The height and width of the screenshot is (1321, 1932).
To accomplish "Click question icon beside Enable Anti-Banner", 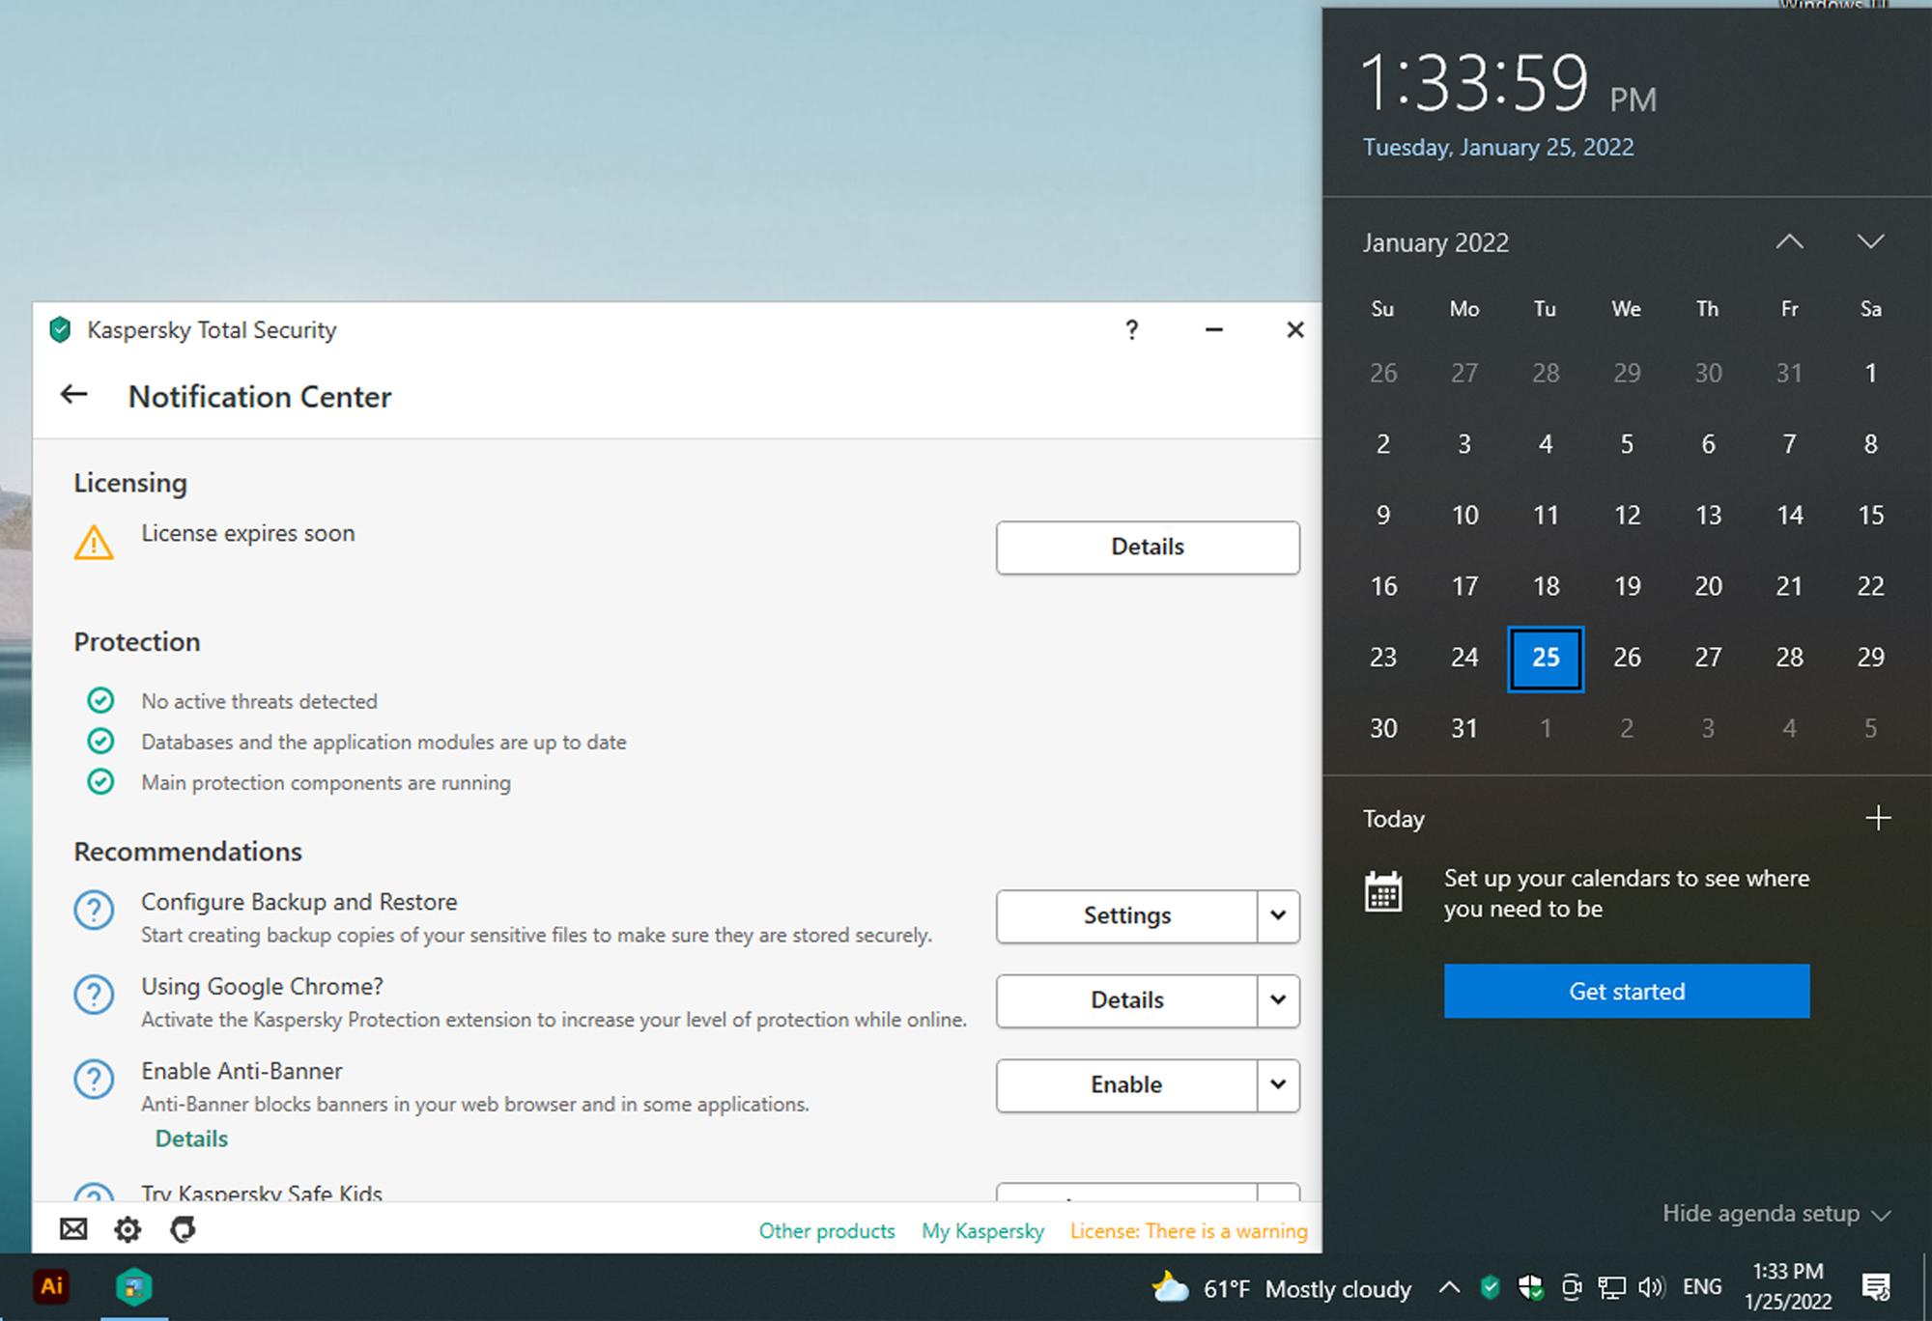I will click(94, 1080).
